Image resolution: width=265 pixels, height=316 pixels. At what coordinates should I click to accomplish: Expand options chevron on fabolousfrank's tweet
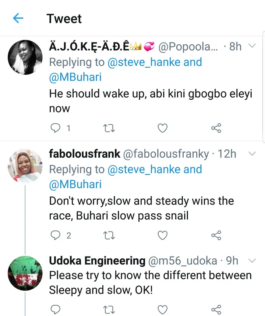click(x=252, y=153)
